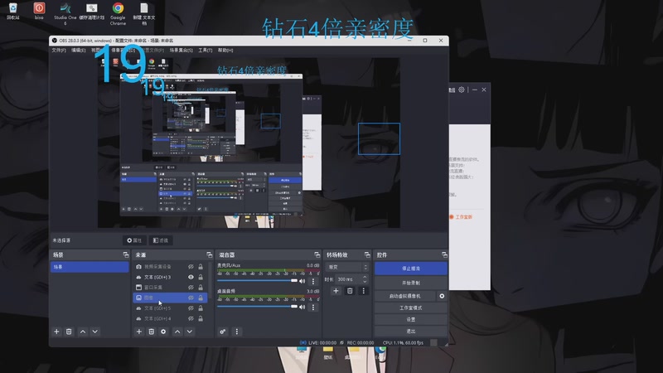The width and height of the screenshot is (663, 373).
Task: Undock the Sources panel
Action: [209, 254]
